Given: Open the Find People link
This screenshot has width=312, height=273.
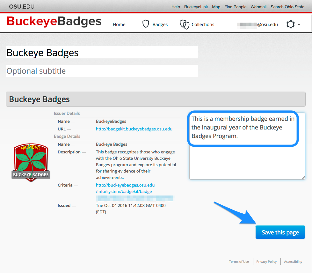Looking at the screenshot, I should [236, 7].
